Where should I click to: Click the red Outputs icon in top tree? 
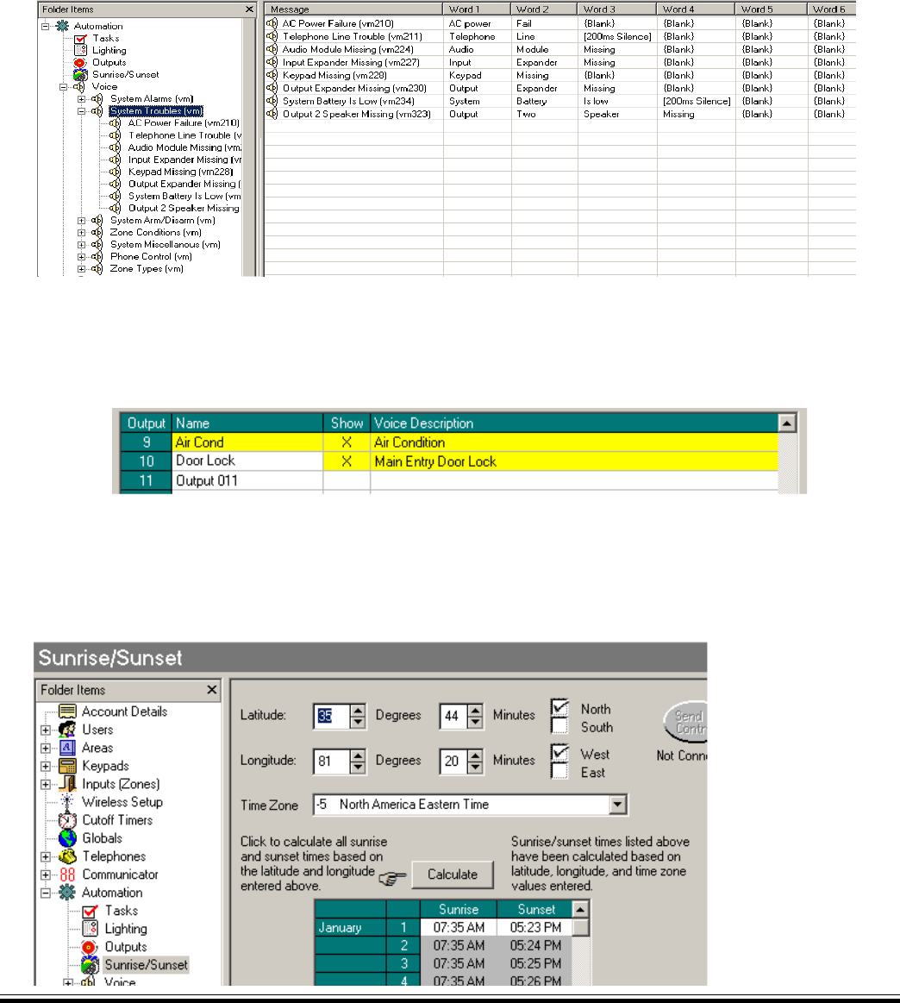point(80,63)
